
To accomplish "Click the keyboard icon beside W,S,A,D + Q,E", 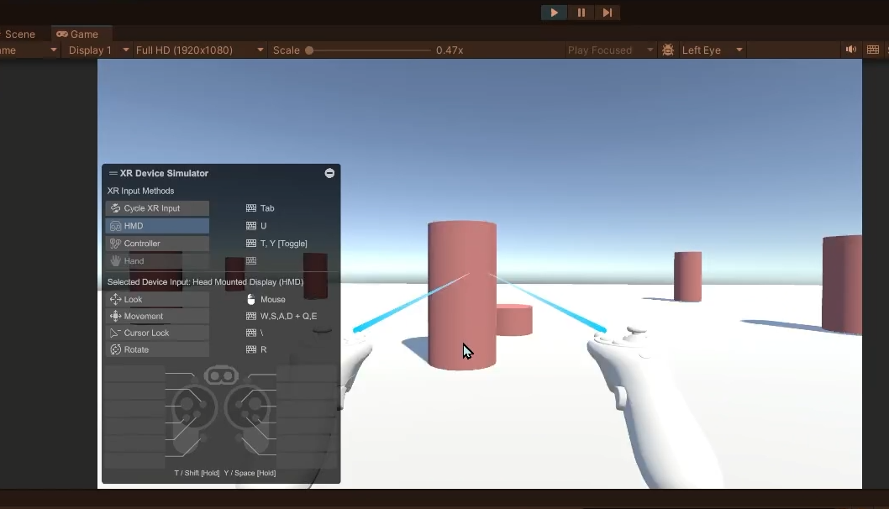I will point(251,316).
